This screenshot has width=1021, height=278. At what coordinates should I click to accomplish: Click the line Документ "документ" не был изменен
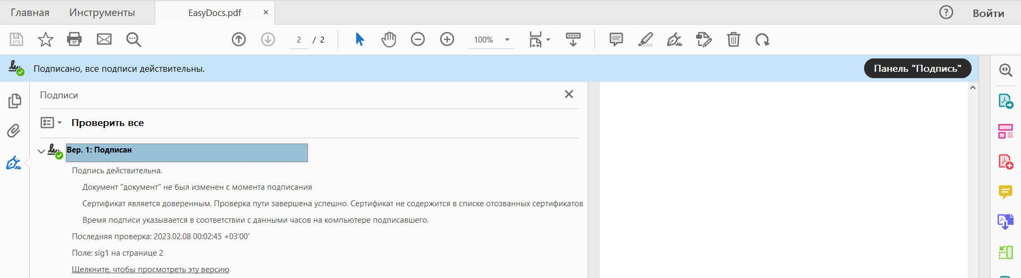pyautogui.click(x=197, y=187)
